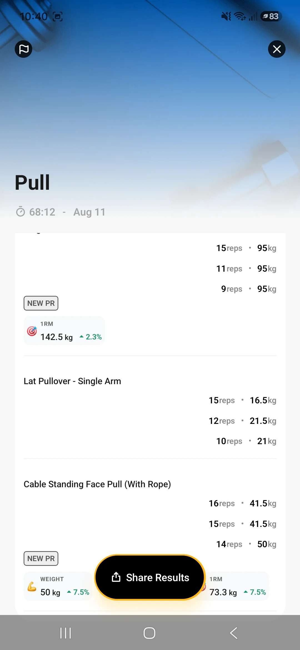Tap the flag icon at top left
This screenshot has height=650, width=300.
pyautogui.click(x=24, y=49)
